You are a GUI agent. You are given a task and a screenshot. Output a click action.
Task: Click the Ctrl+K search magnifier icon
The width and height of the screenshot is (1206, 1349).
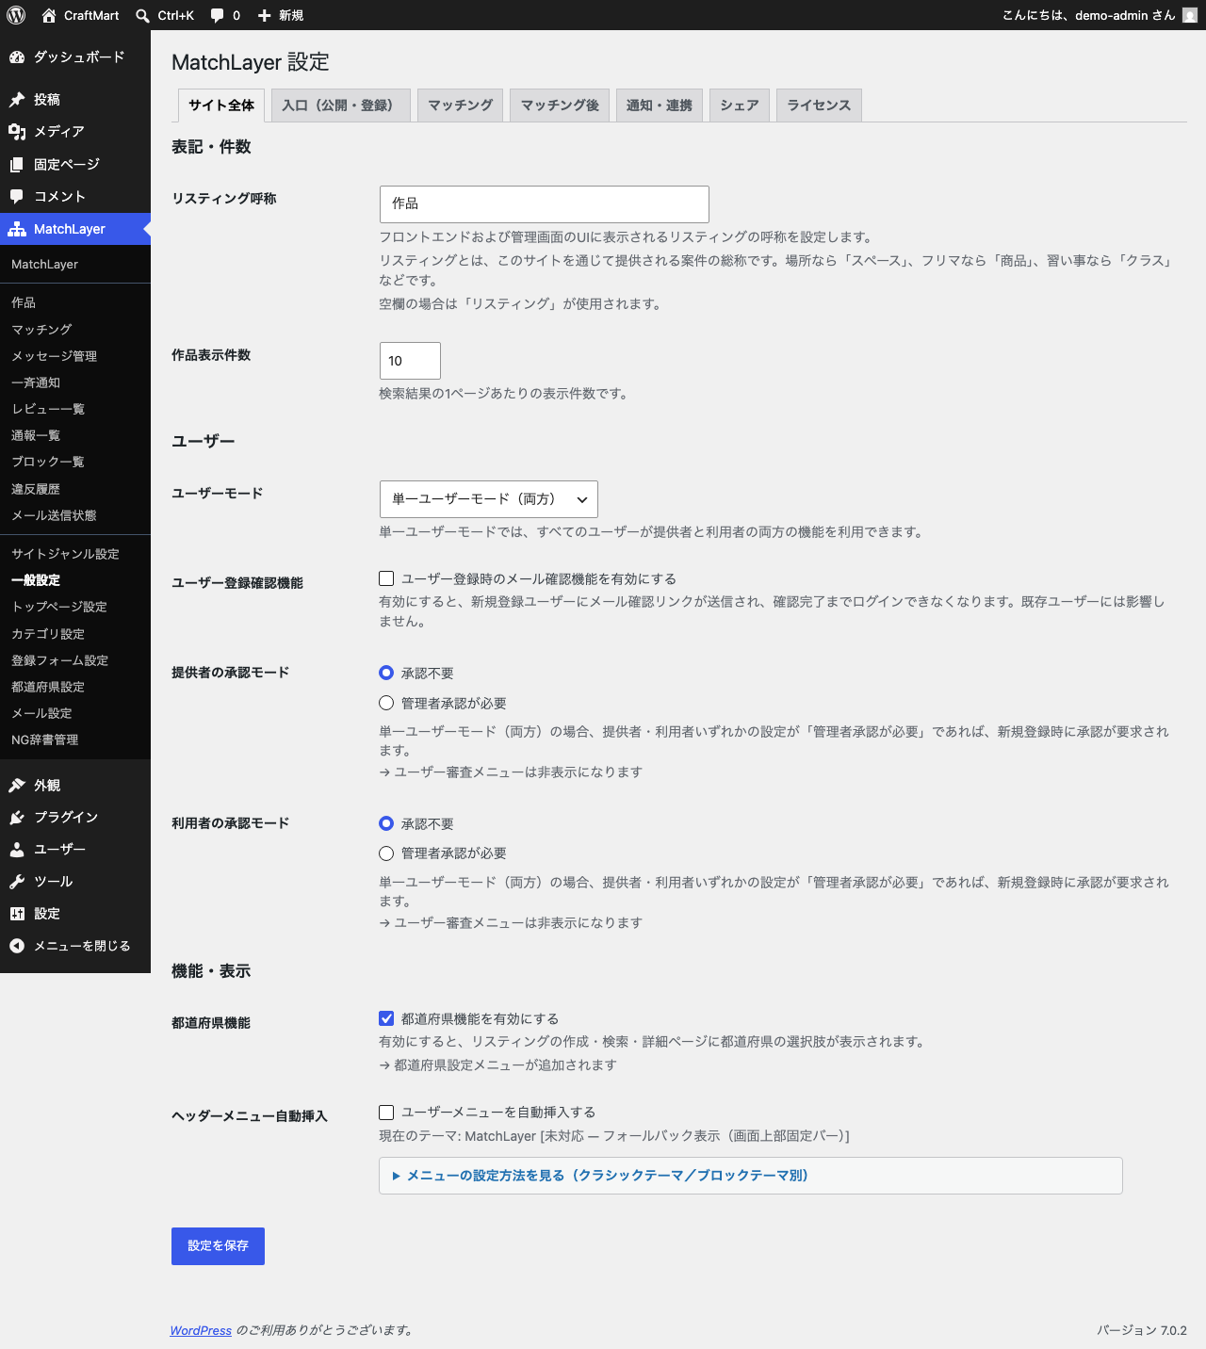click(x=142, y=15)
